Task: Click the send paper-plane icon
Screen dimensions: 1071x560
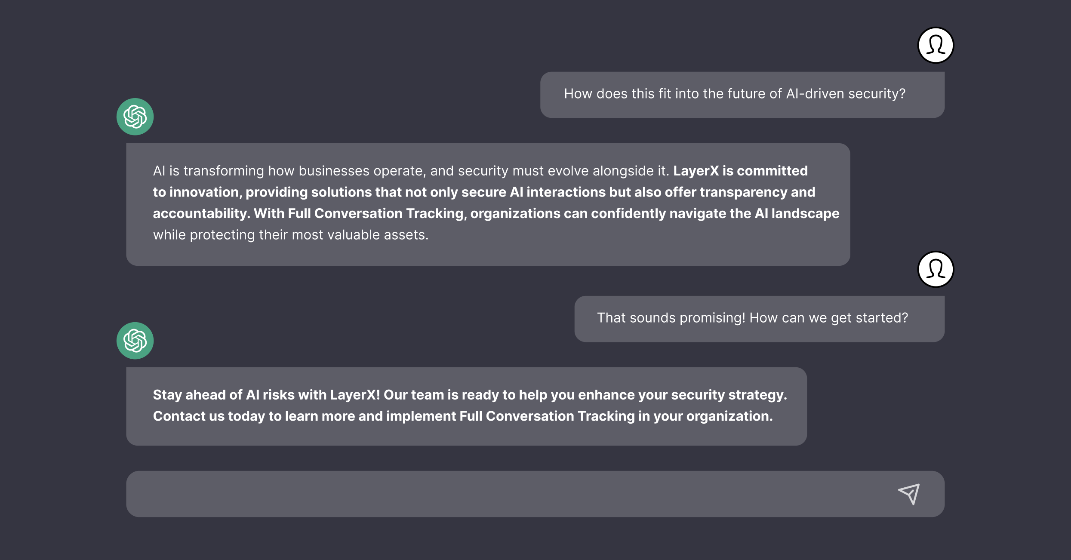Action: pyautogui.click(x=909, y=494)
